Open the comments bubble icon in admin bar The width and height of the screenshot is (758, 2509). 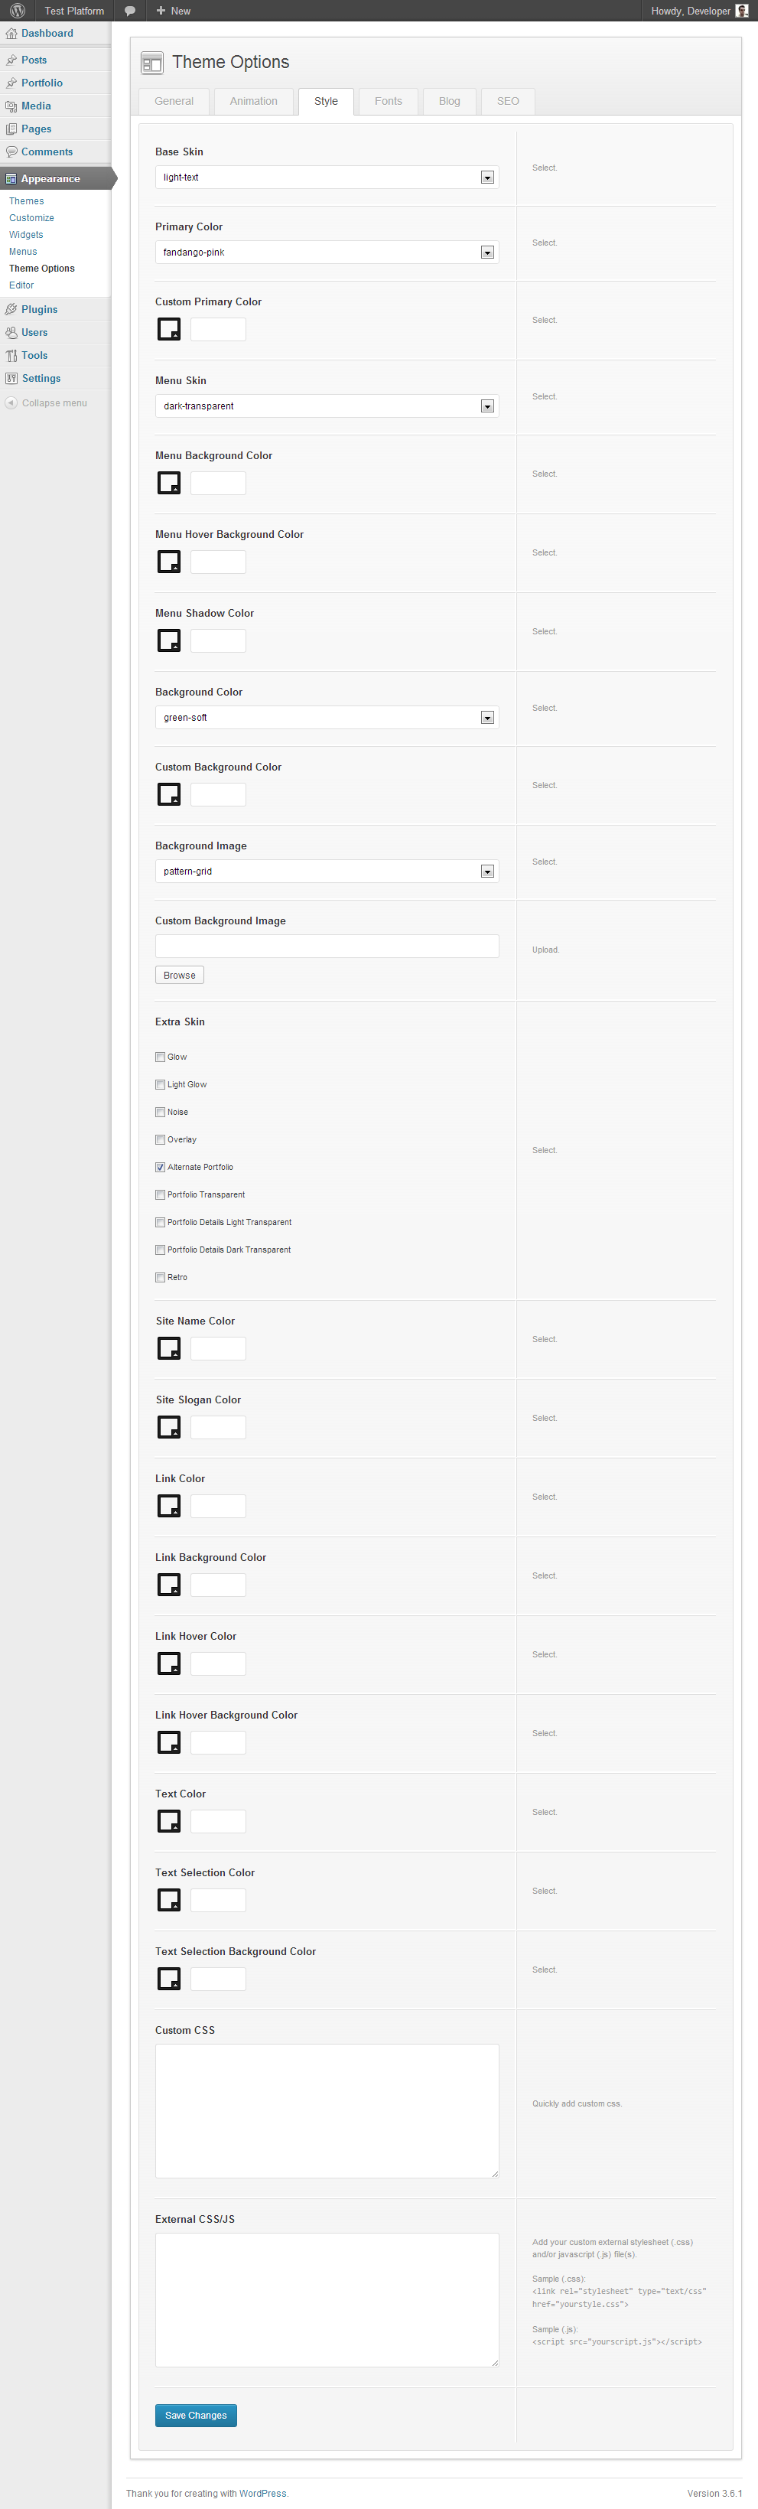pos(129,11)
